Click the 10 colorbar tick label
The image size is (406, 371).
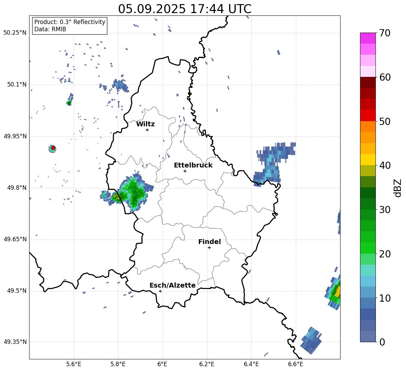[x=385, y=298]
